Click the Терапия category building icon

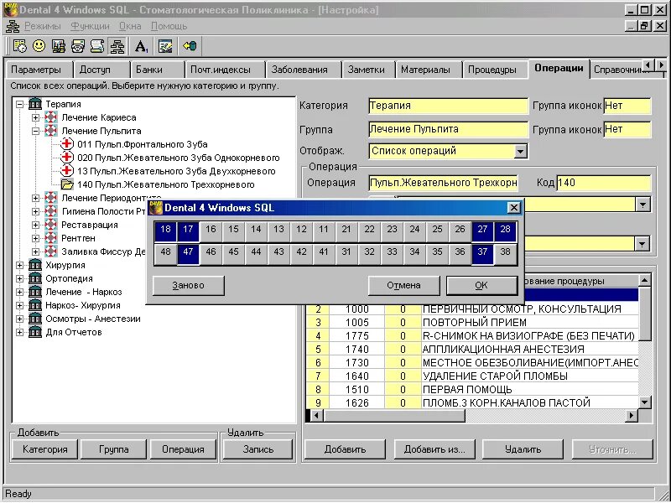35,104
